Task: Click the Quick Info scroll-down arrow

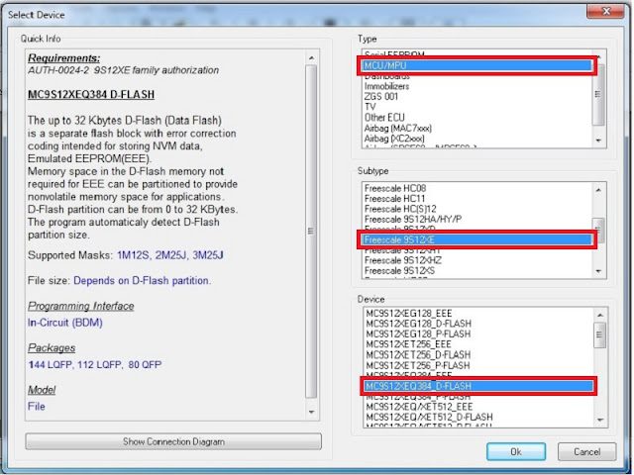Action: [311, 412]
